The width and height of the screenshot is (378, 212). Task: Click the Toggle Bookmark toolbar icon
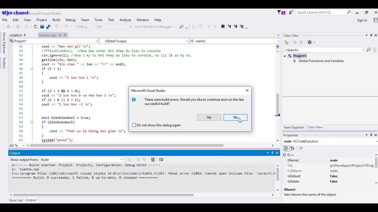point(223,27)
